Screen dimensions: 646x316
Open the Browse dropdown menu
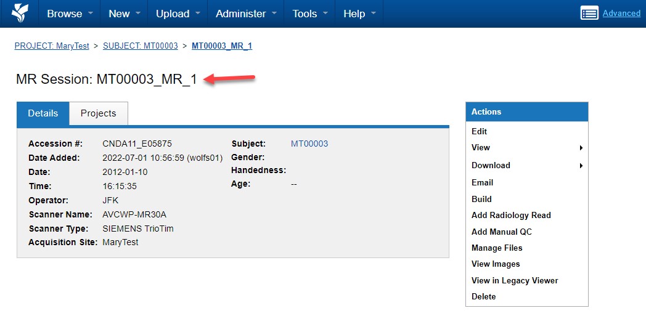(x=70, y=14)
